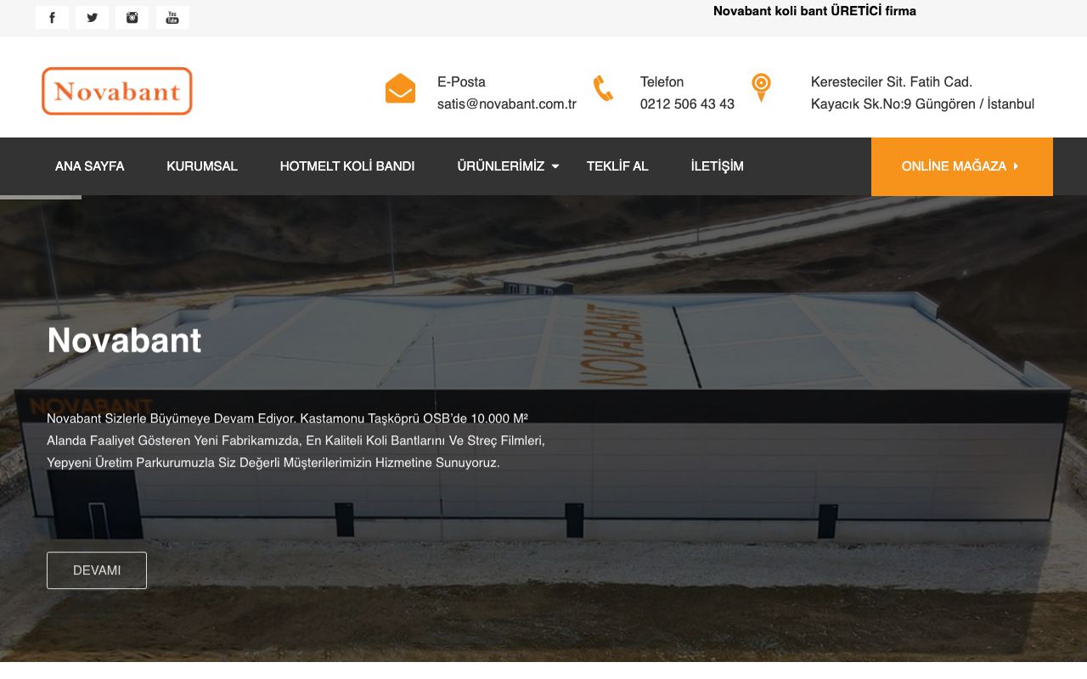The height and width of the screenshot is (679, 1087).
Task: Open the Facebook social icon
Action: point(52,18)
